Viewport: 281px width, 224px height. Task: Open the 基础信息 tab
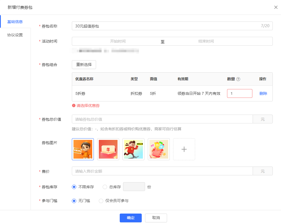tap(15, 22)
